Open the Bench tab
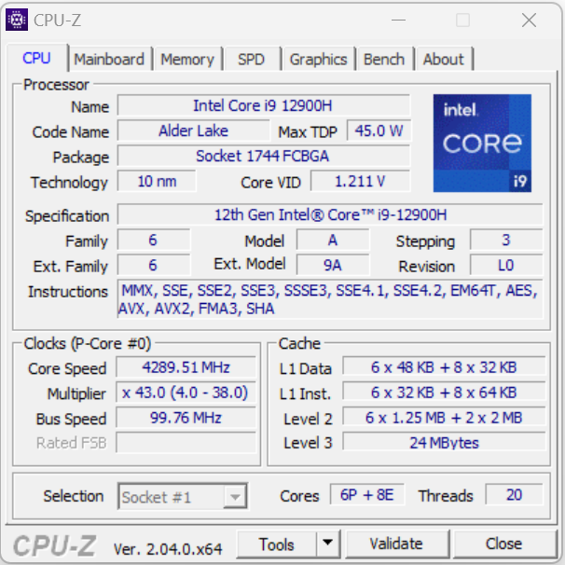 click(384, 59)
